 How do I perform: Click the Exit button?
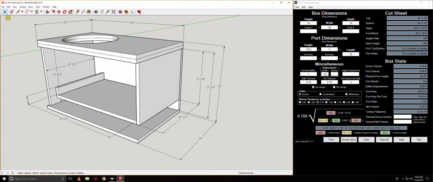(419, 140)
